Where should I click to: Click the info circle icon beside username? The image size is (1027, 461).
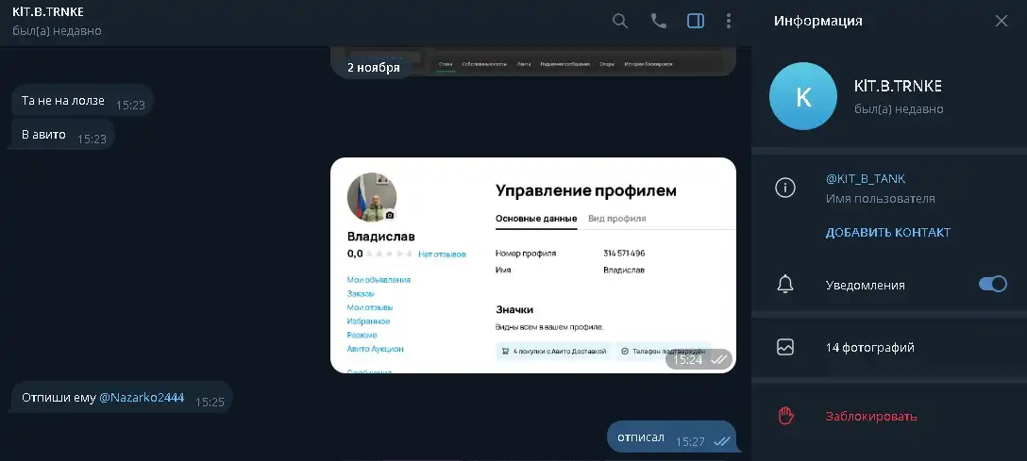[x=785, y=189]
